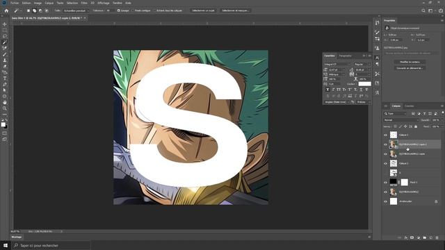Screen dimensions: 445x250
Task: Select the Magic Wand tool in toolbar
Action: pos(5,42)
